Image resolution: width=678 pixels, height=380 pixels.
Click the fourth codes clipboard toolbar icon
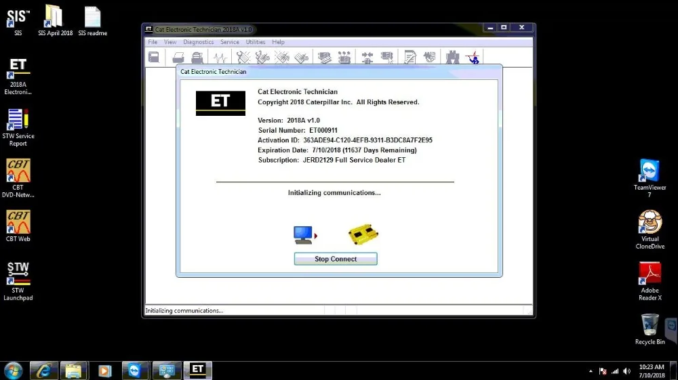pos(302,57)
